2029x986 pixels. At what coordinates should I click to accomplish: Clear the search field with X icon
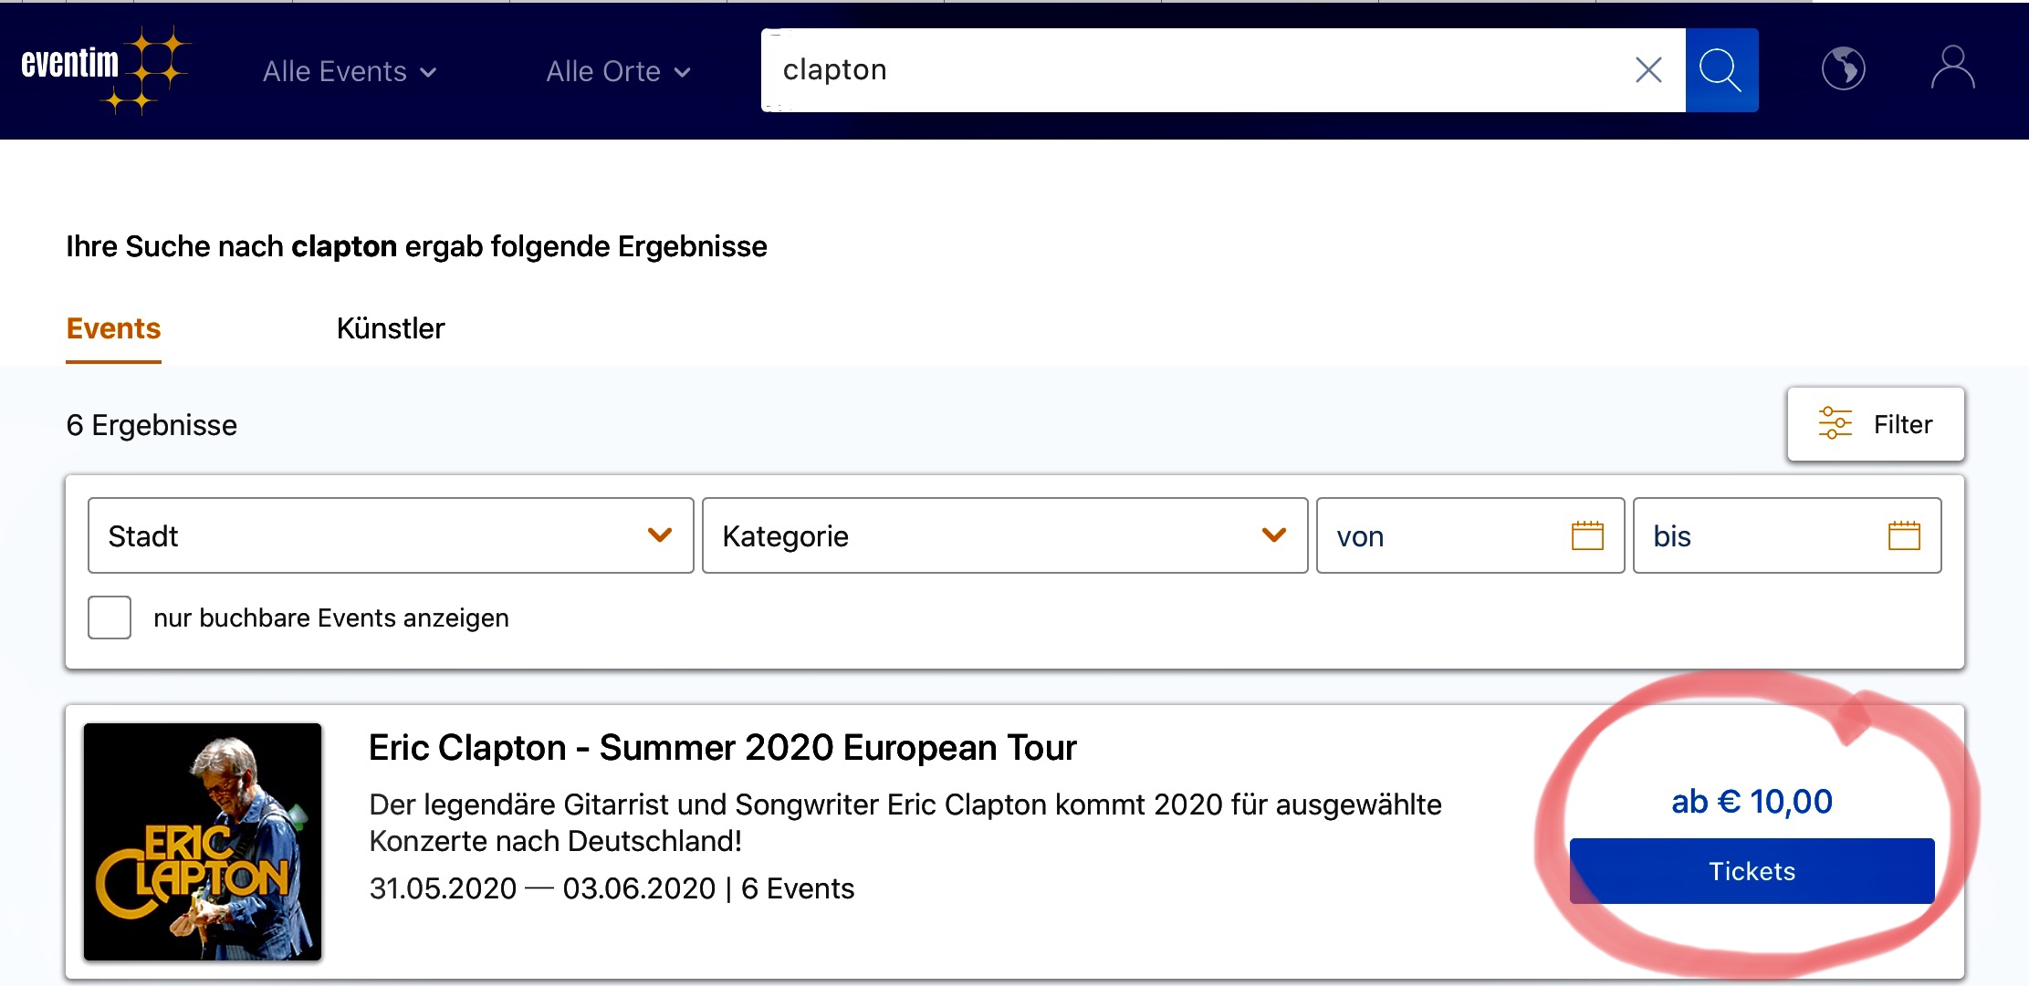pos(1648,70)
